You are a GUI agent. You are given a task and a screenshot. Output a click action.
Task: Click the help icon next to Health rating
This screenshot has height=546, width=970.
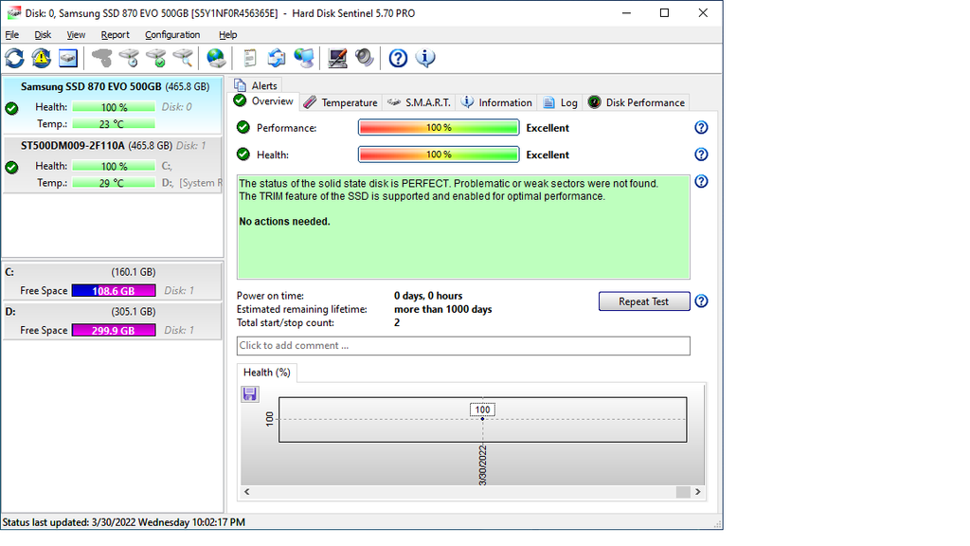tap(701, 155)
